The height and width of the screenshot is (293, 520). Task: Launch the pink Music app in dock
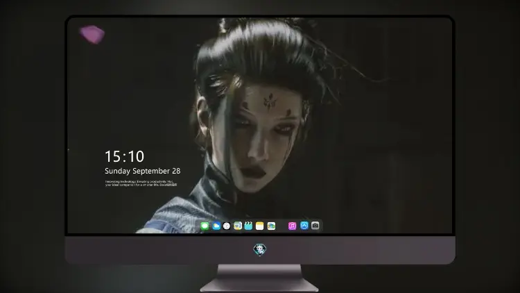click(292, 226)
